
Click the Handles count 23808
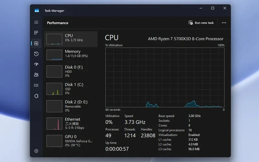pyautogui.click(x=148, y=135)
